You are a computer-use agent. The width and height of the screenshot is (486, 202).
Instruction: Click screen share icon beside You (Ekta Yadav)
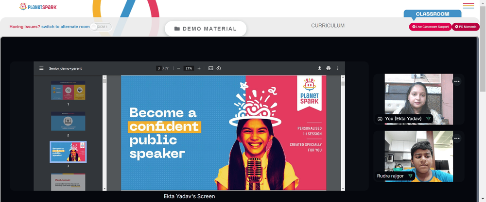pyautogui.click(x=380, y=119)
